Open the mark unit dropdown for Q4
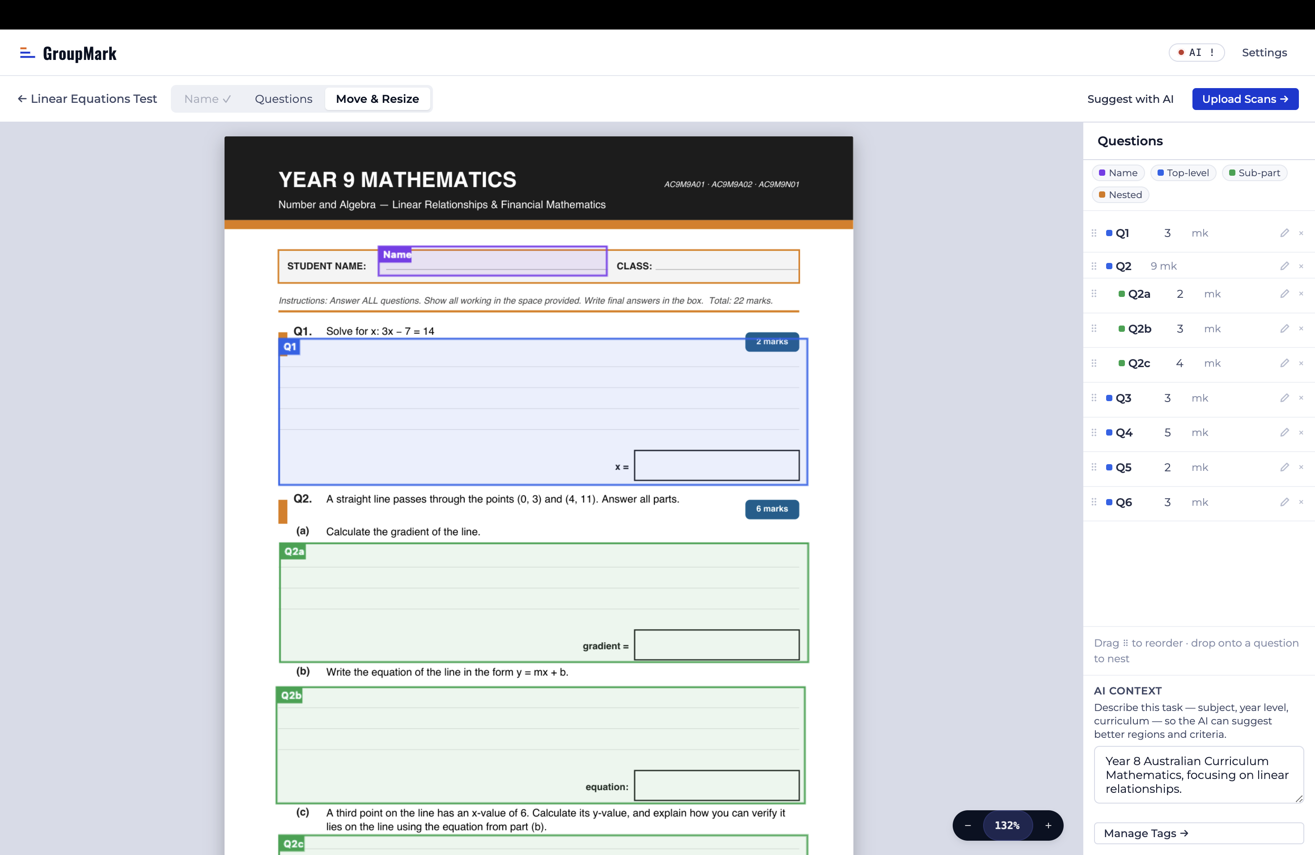 1200,432
